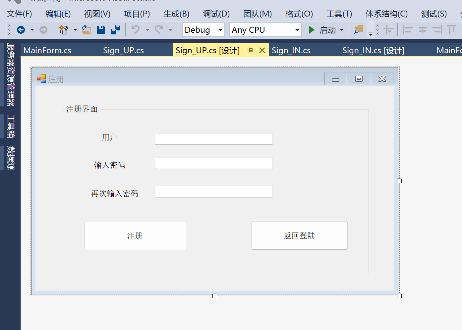This screenshot has height=330, width=462.
Task: Open the 服务器资源管理器 side panel
Action: [x=11, y=75]
